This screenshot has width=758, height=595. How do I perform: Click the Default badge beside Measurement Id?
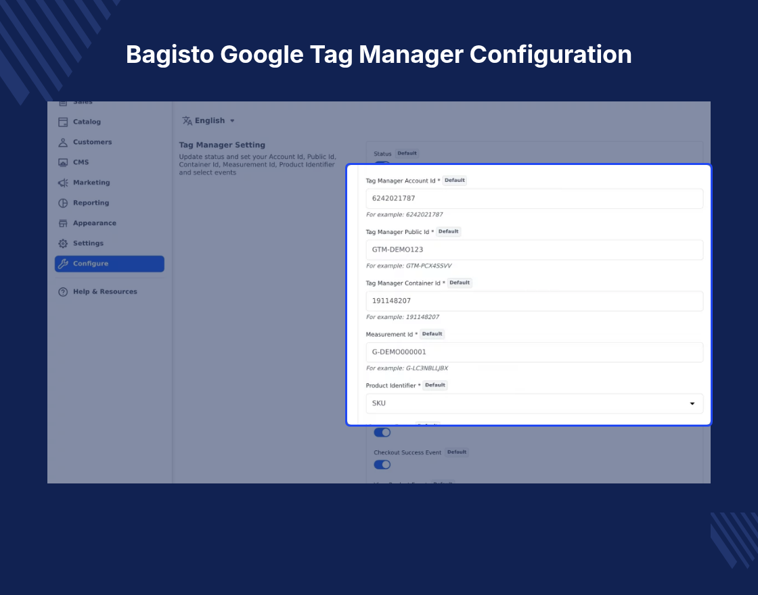432,334
